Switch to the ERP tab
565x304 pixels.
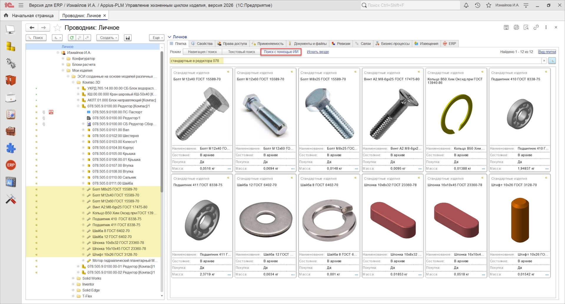coord(450,44)
